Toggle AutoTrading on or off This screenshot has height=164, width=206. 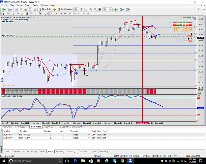click(x=65, y=9)
